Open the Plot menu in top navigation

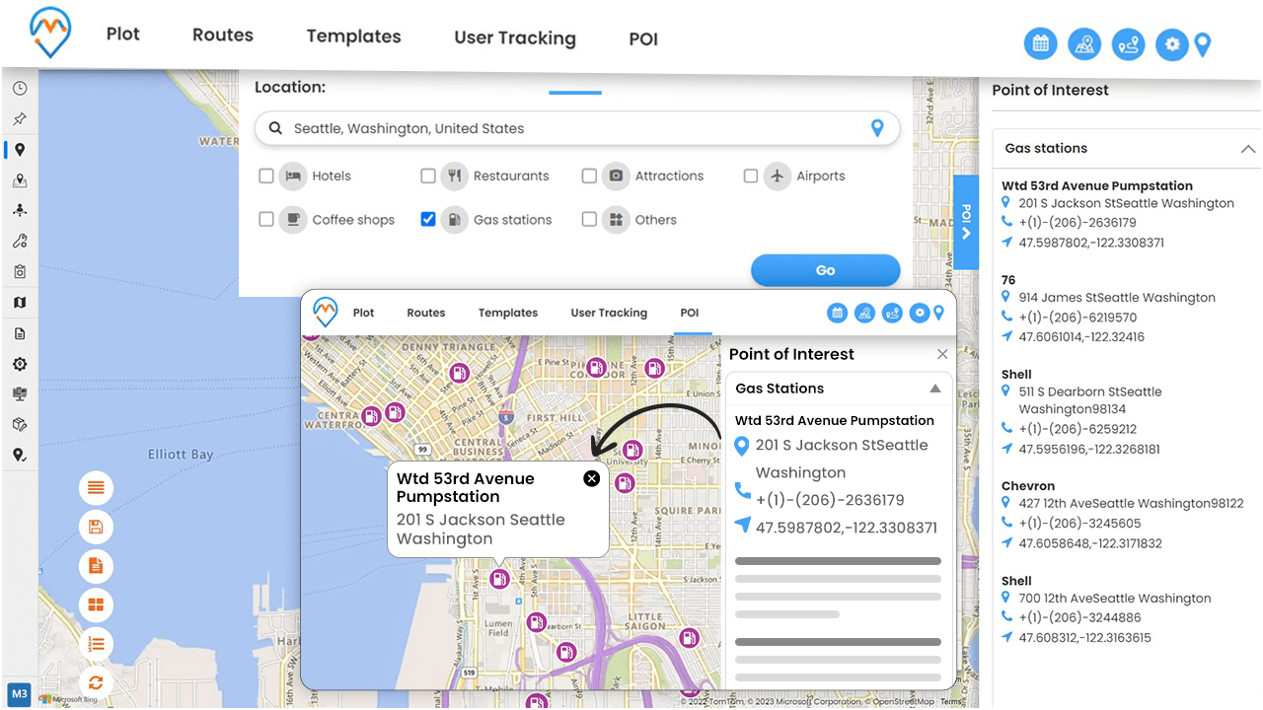pos(123,34)
